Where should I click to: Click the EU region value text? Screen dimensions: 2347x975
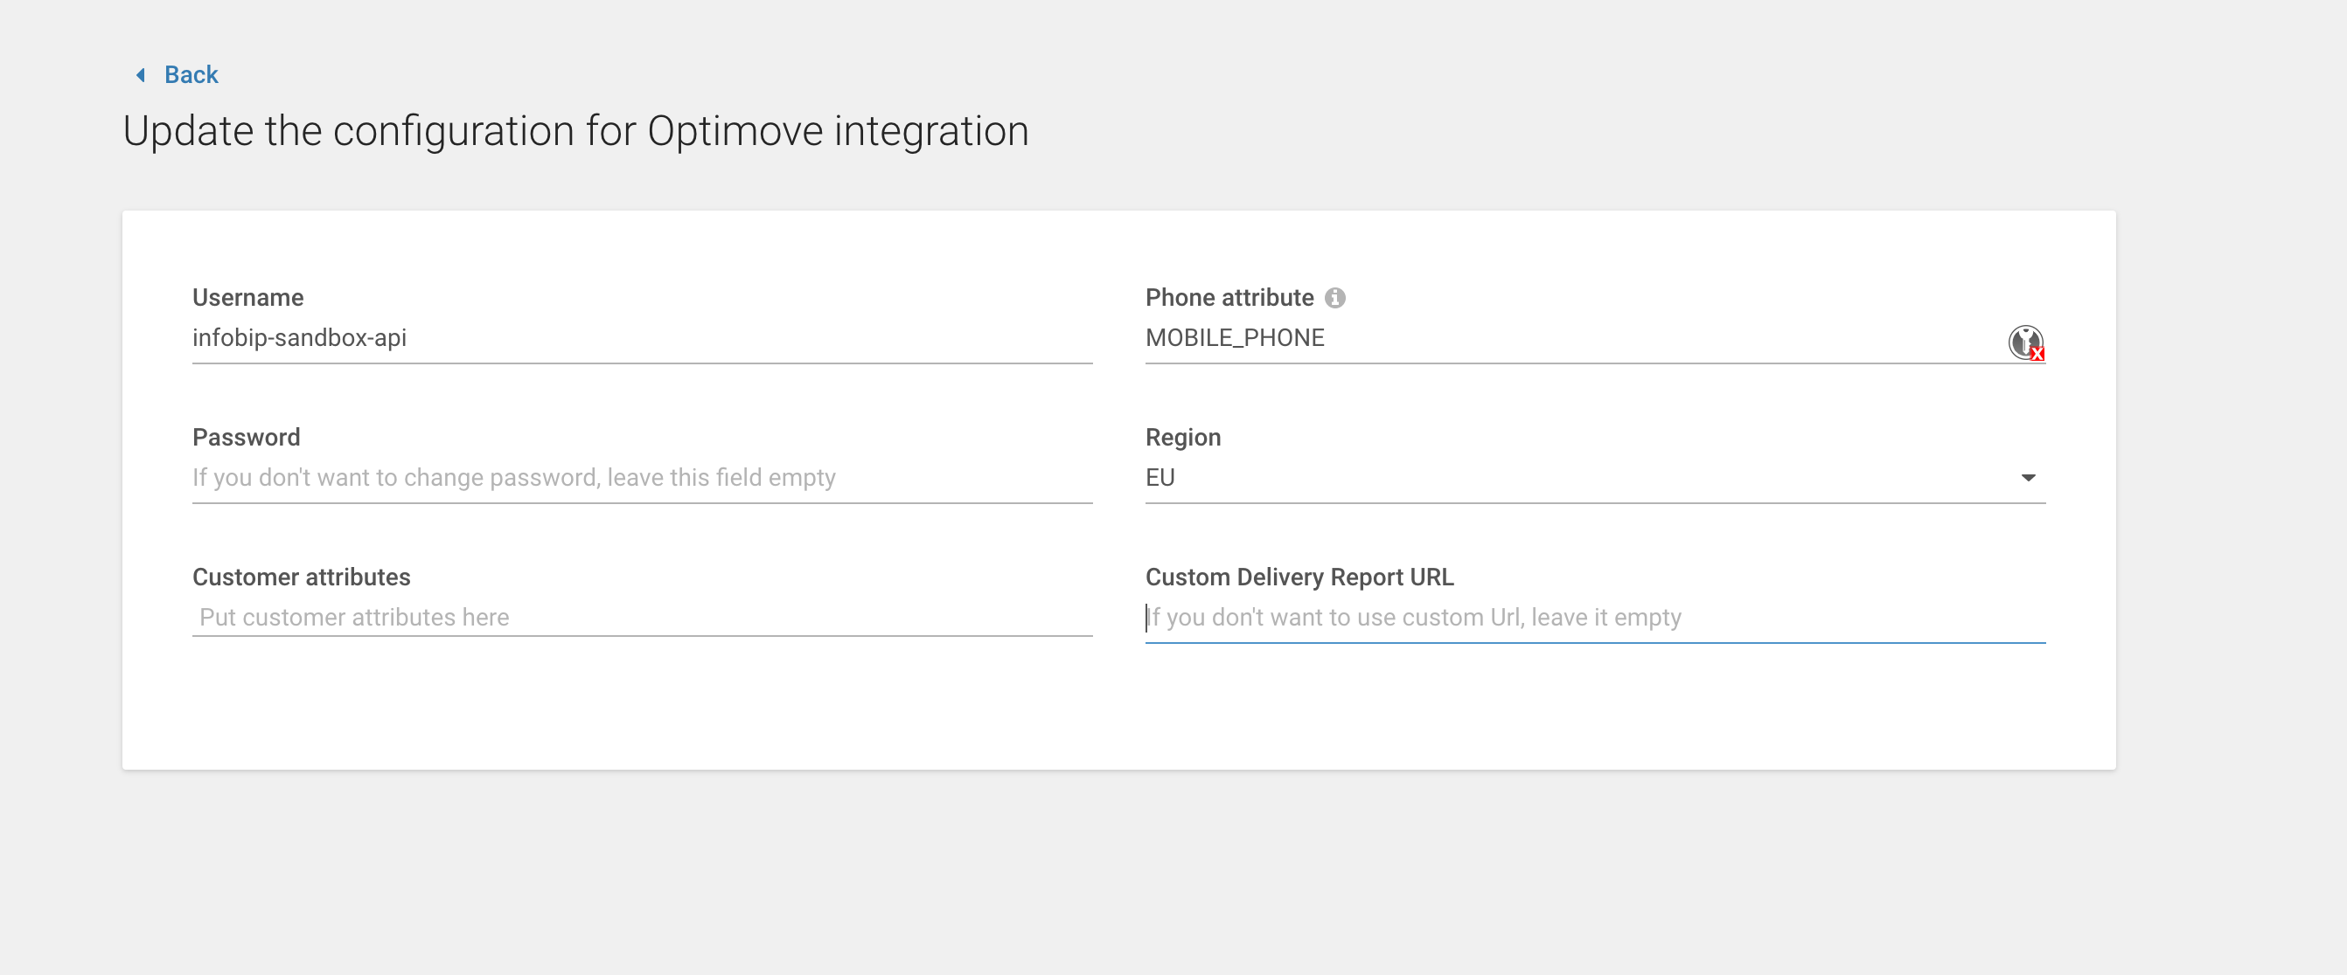click(1160, 478)
